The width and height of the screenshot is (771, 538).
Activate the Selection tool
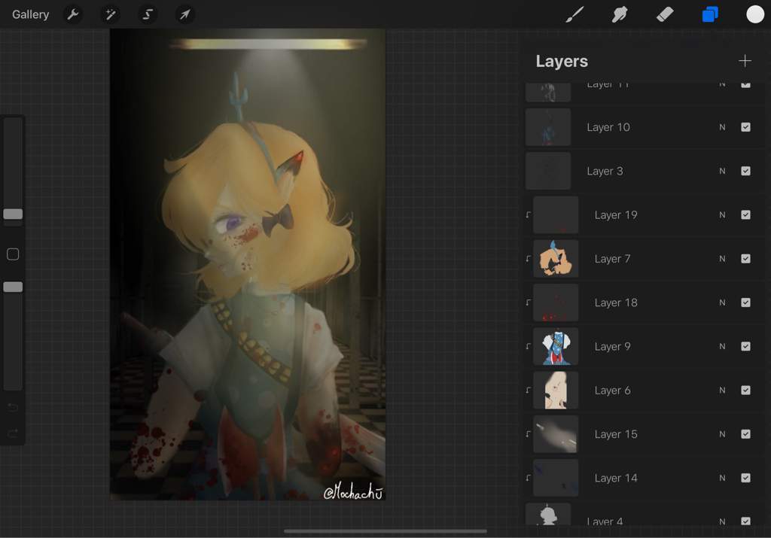pyautogui.click(x=148, y=15)
